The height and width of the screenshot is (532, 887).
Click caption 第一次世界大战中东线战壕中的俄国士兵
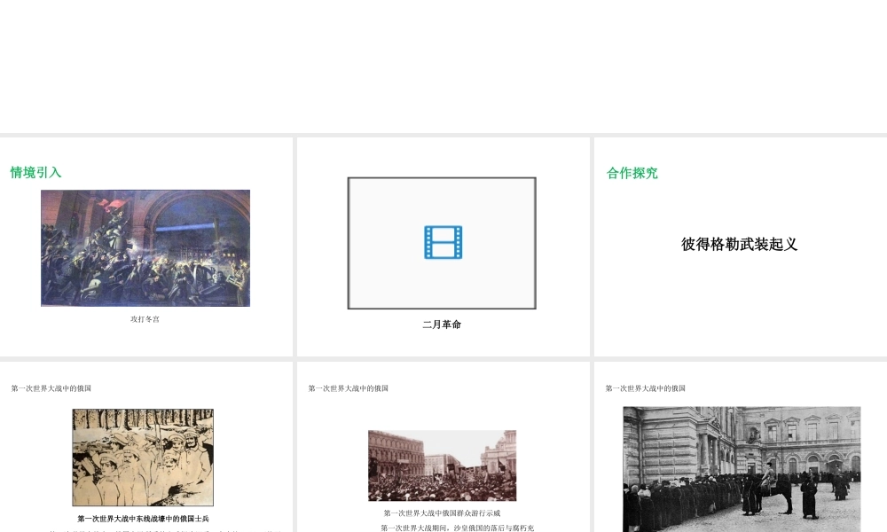143,519
